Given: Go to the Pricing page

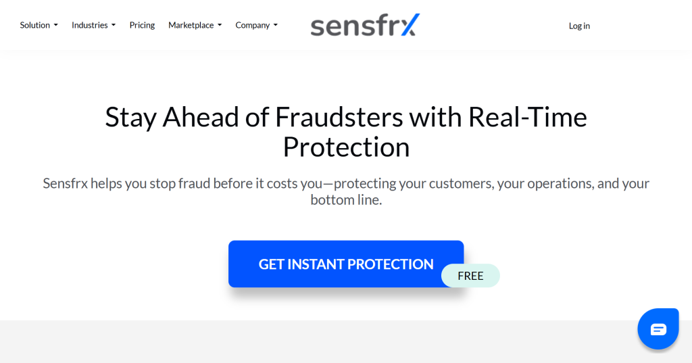Looking at the screenshot, I should pos(142,25).
